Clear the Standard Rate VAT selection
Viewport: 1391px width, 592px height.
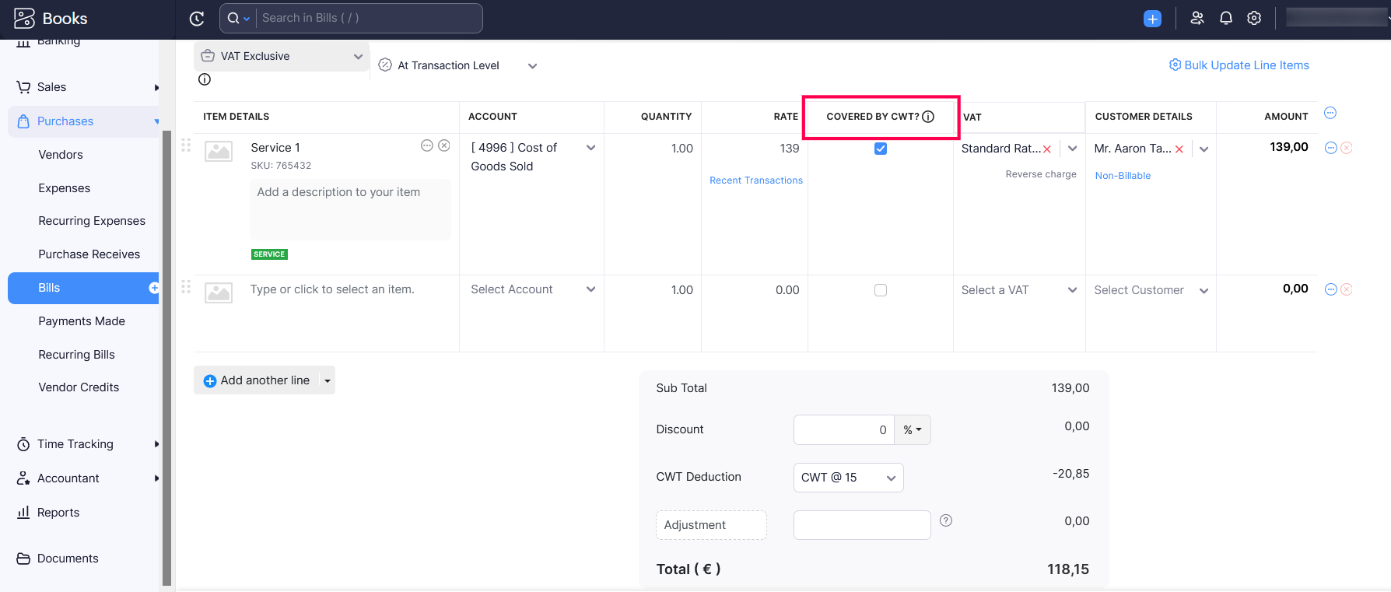point(1047,149)
